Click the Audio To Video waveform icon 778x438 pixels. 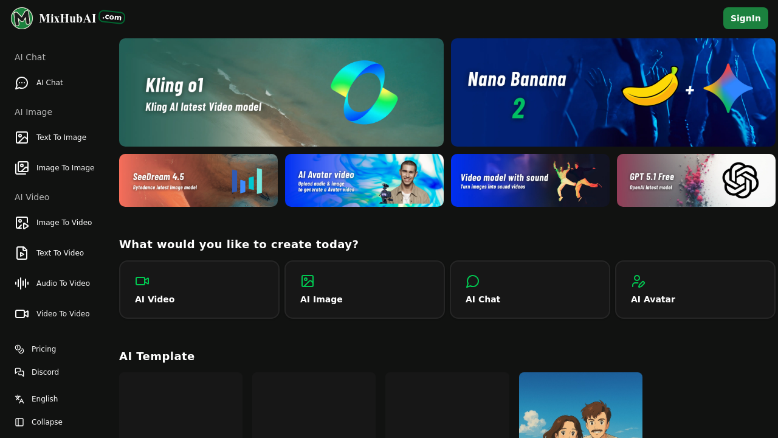coord(22,283)
